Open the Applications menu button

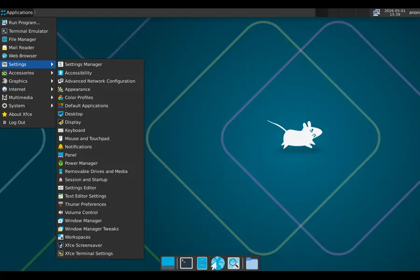17,12
